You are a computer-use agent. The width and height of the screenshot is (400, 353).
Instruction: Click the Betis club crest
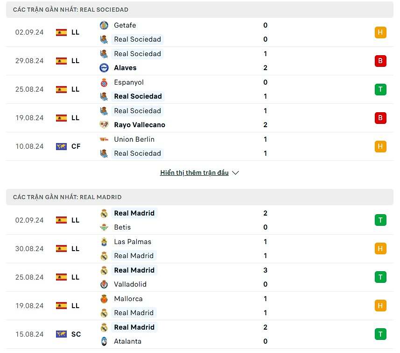pyautogui.click(x=104, y=227)
